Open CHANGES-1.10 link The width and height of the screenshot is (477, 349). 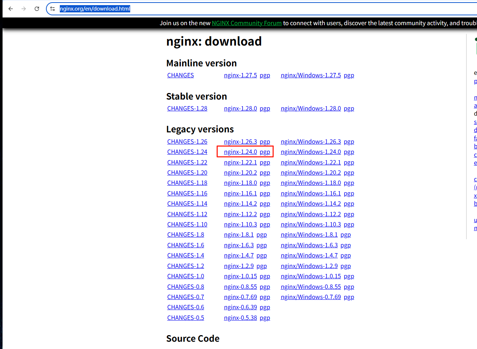click(187, 224)
